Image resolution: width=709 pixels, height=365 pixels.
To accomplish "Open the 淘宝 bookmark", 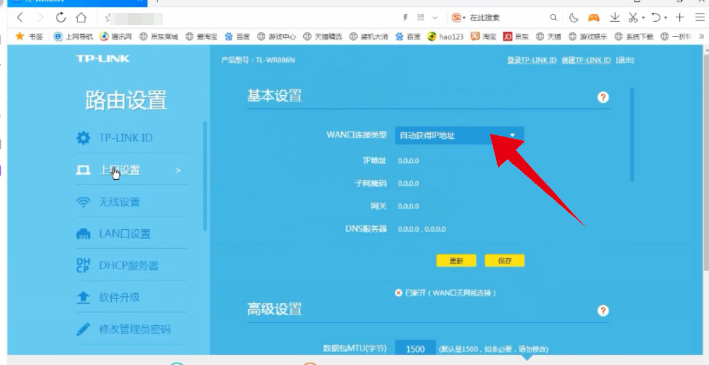I will pyautogui.click(x=483, y=37).
